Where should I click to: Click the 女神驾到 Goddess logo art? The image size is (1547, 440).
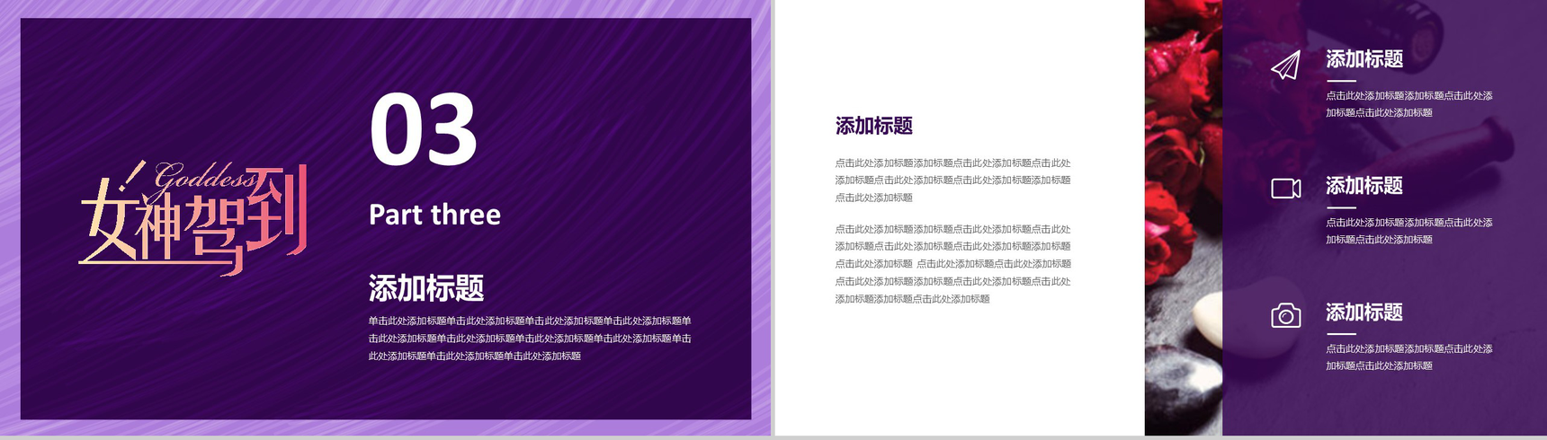pos(193,217)
